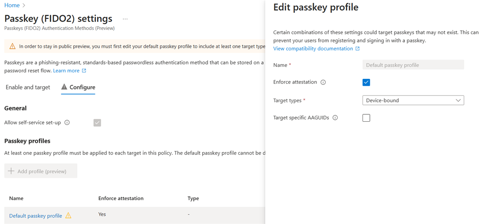
Task: Go to Home breadcrumb link
Action: [x=12, y=6]
